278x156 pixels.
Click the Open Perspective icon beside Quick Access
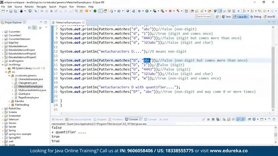click(x=217, y=16)
